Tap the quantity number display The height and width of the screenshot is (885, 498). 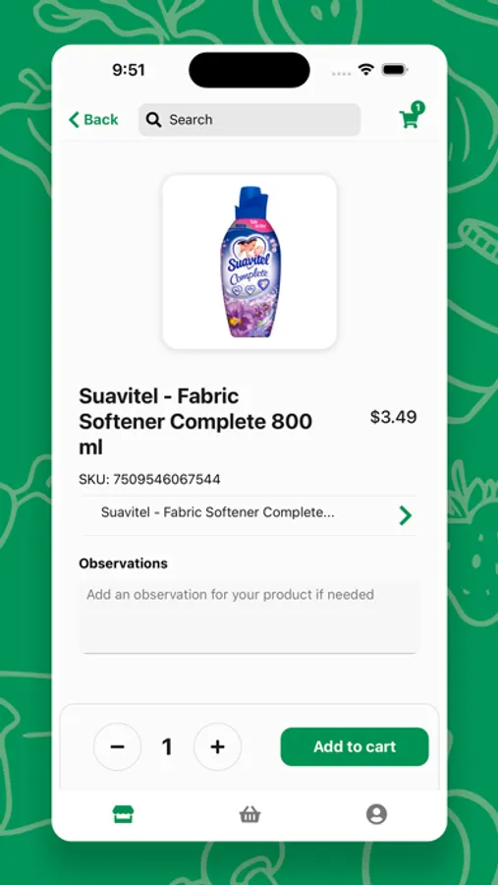(167, 746)
